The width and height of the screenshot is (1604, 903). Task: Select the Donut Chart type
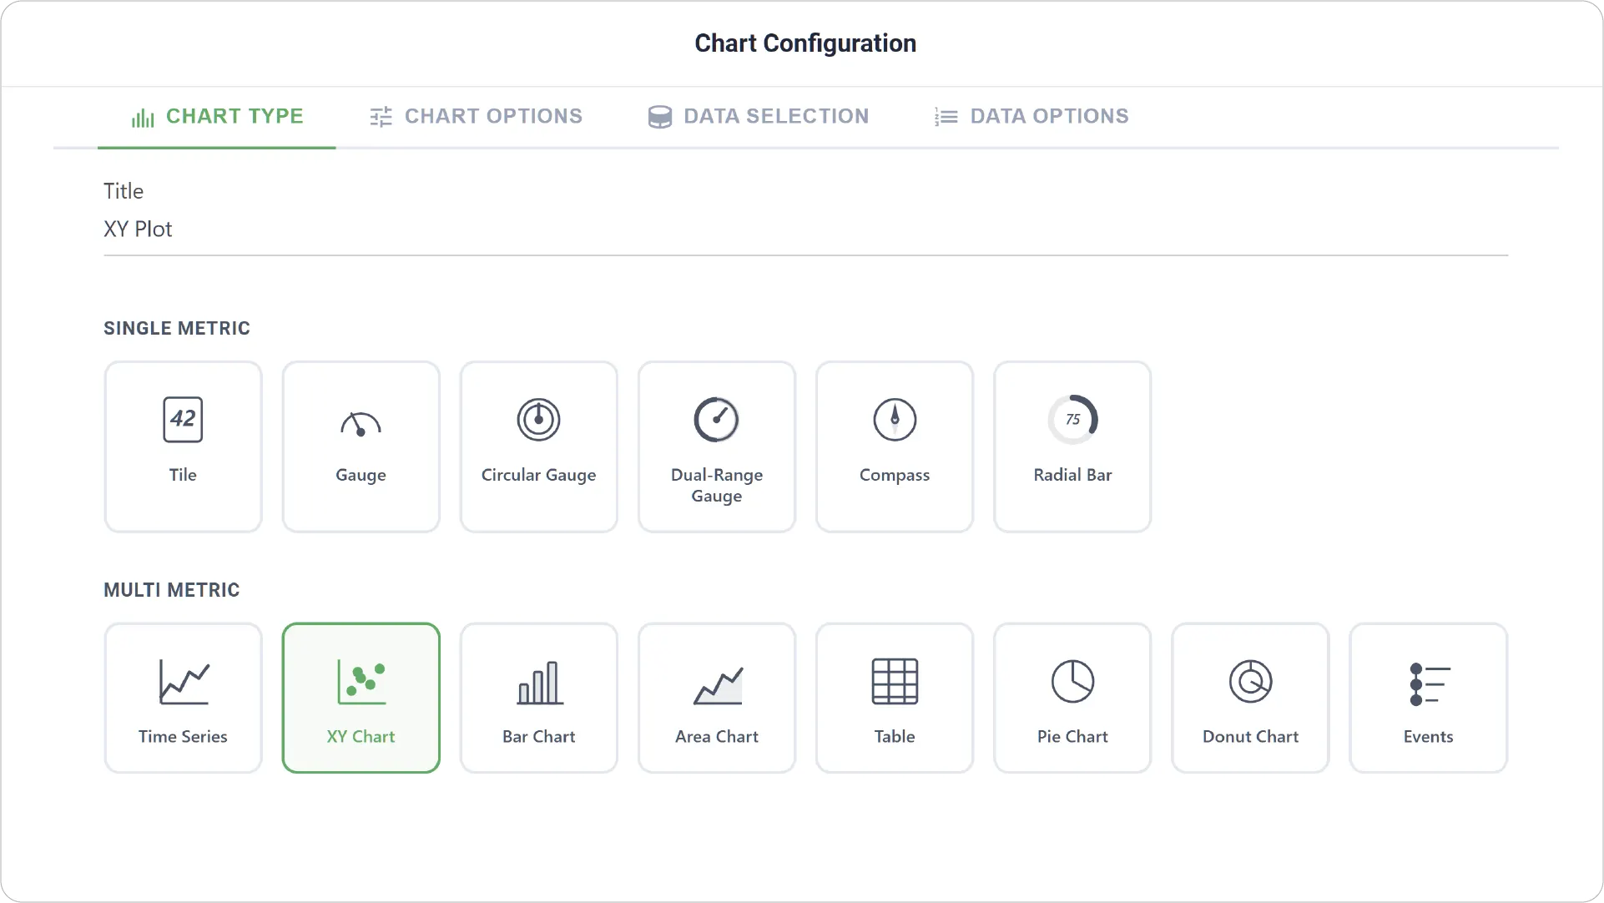click(1250, 698)
